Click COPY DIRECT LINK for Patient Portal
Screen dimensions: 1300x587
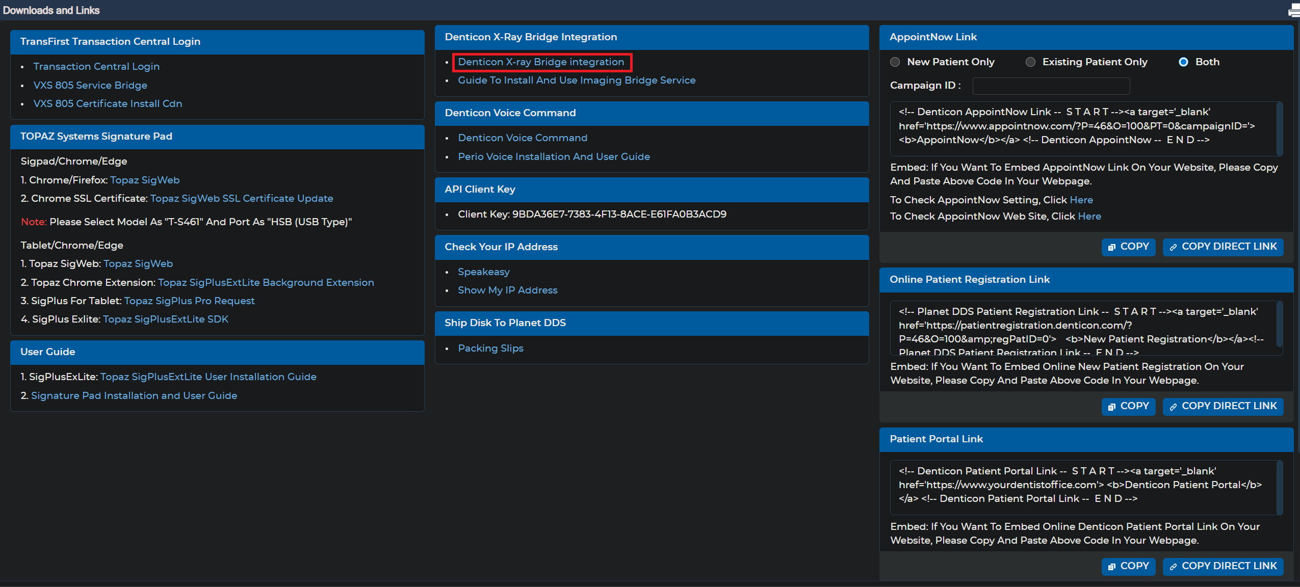(1223, 566)
